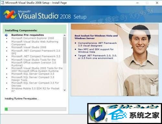Click 'Installing Runtime Pre-requisites...' status text
The width and height of the screenshot is (162, 124).
coord(22,98)
